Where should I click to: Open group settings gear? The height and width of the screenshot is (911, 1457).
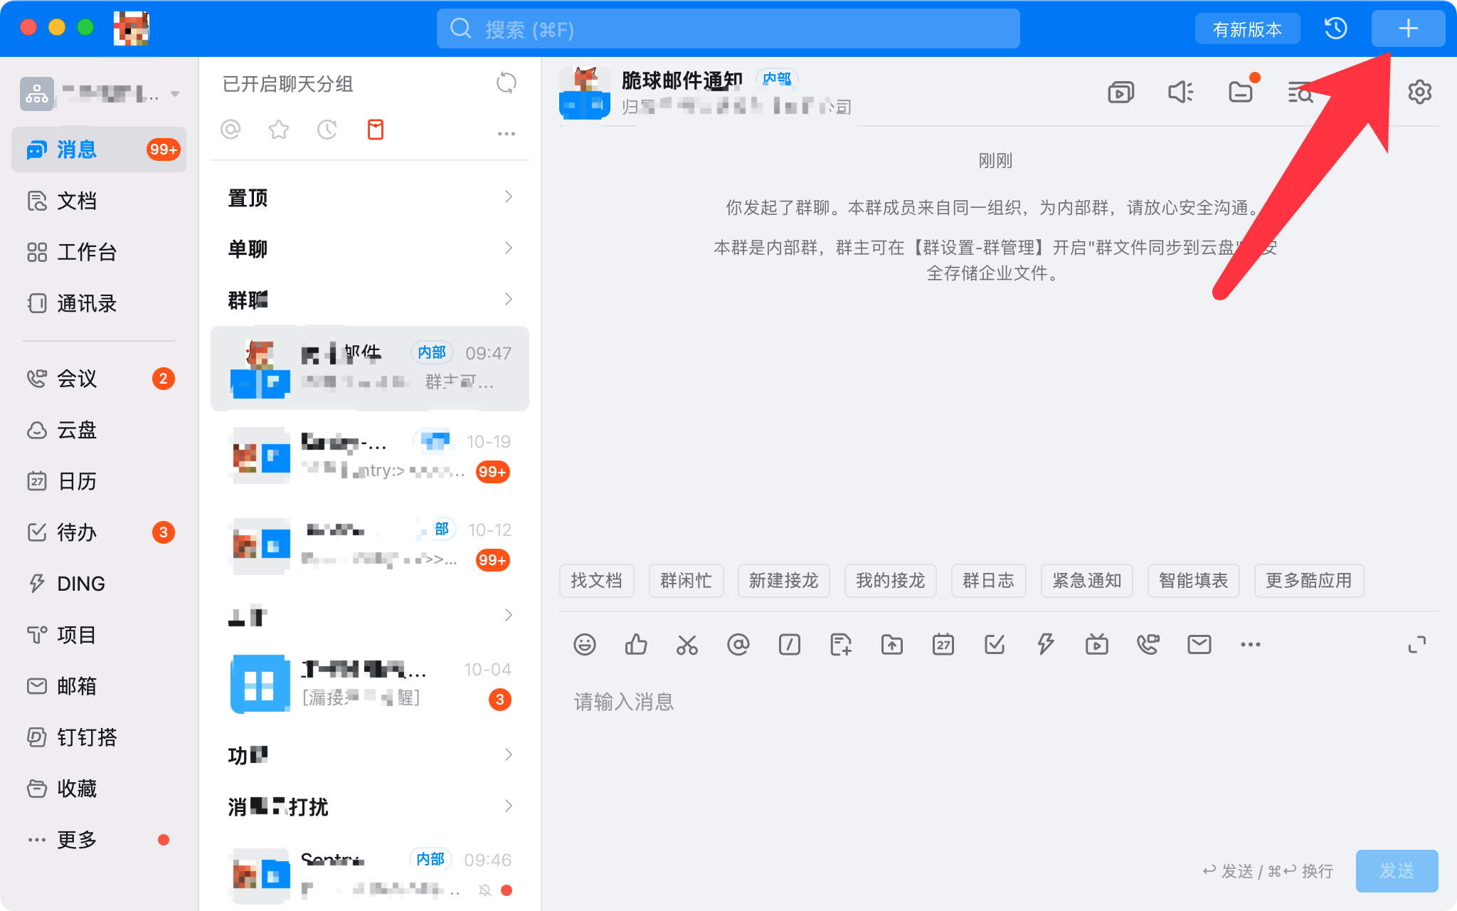[x=1419, y=93]
